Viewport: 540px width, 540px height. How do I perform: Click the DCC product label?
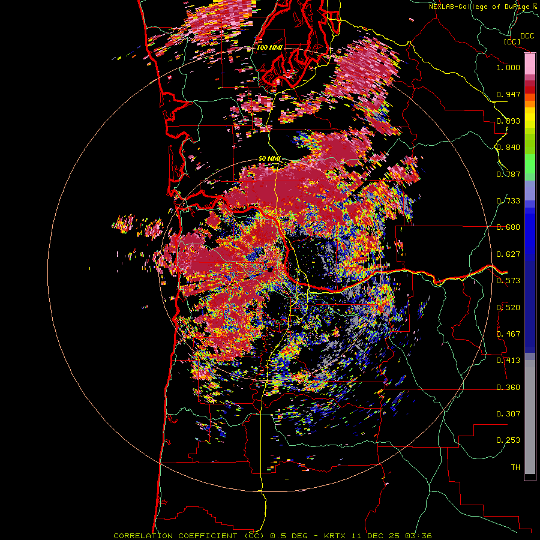click(x=527, y=36)
